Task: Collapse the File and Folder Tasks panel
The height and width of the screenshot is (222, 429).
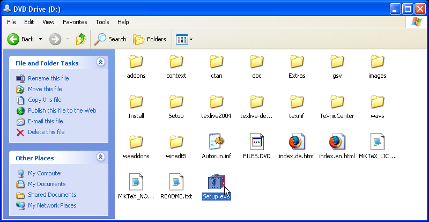Action: (100, 63)
